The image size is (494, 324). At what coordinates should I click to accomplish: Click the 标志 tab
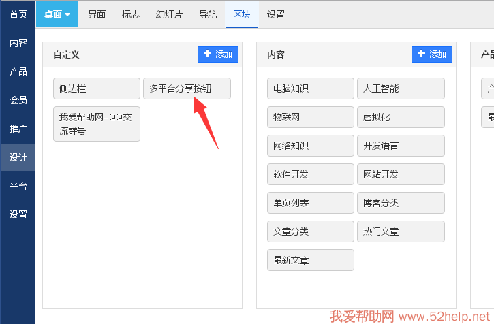coord(132,14)
